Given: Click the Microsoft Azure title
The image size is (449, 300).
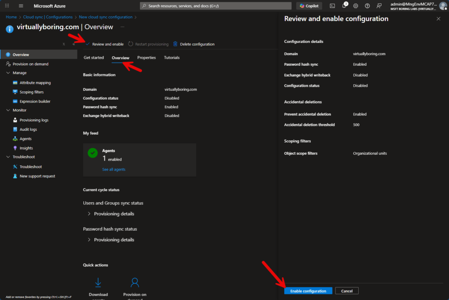Looking at the screenshot, I should [50, 6].
